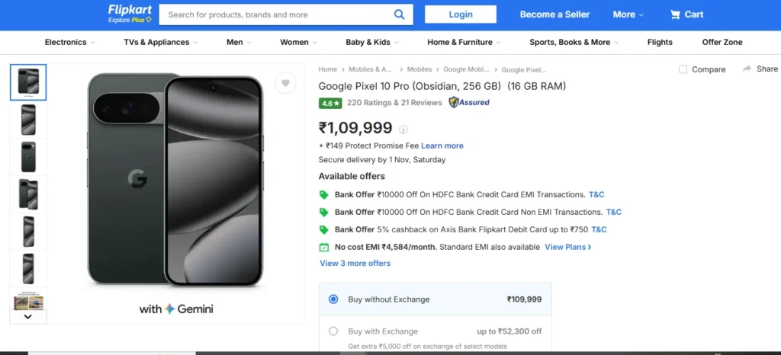781x355 pixels.
Task: Open the Cart icon
Action: 676,14
